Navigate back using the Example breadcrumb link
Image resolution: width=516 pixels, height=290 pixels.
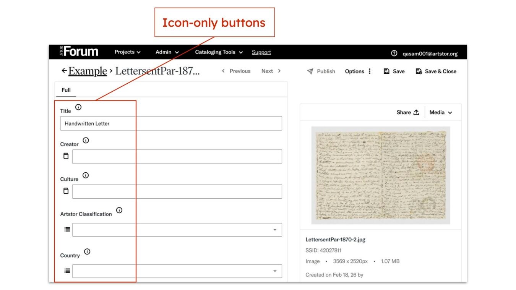pyautogui.click(x=88, y=71)
